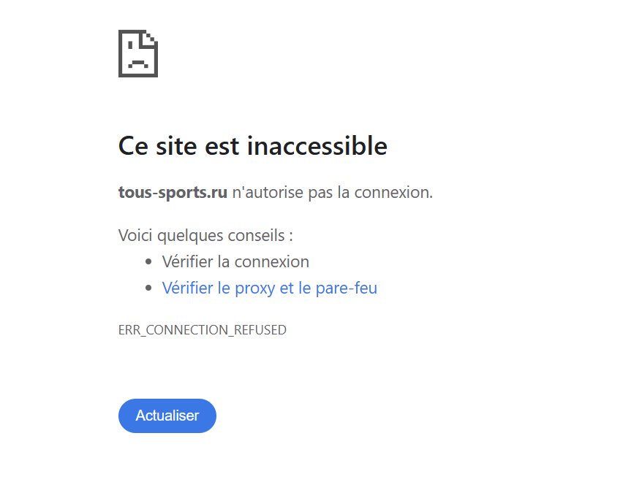Image resolution: width=631 pixels, height=490 pixels.
Task: Click the folded corner of the page icon
Action: [x=151, y=37]
